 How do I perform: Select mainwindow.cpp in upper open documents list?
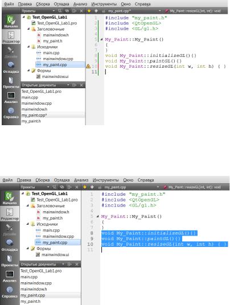click(53, 104)
